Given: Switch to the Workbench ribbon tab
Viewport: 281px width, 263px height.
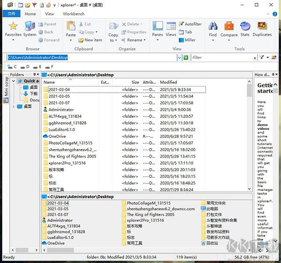Looking at the screenshot, I should tap(74, 14).
